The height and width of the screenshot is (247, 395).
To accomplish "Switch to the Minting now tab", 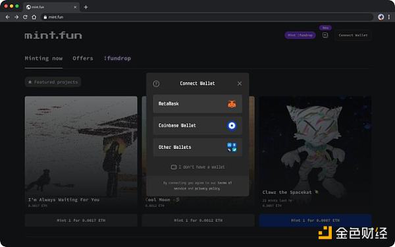I will [43, 59].
